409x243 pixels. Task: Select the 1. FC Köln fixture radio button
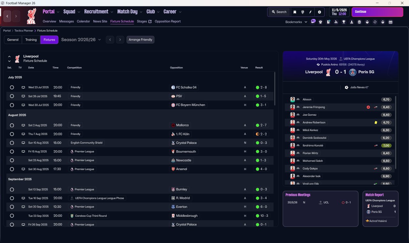point(12,134)
